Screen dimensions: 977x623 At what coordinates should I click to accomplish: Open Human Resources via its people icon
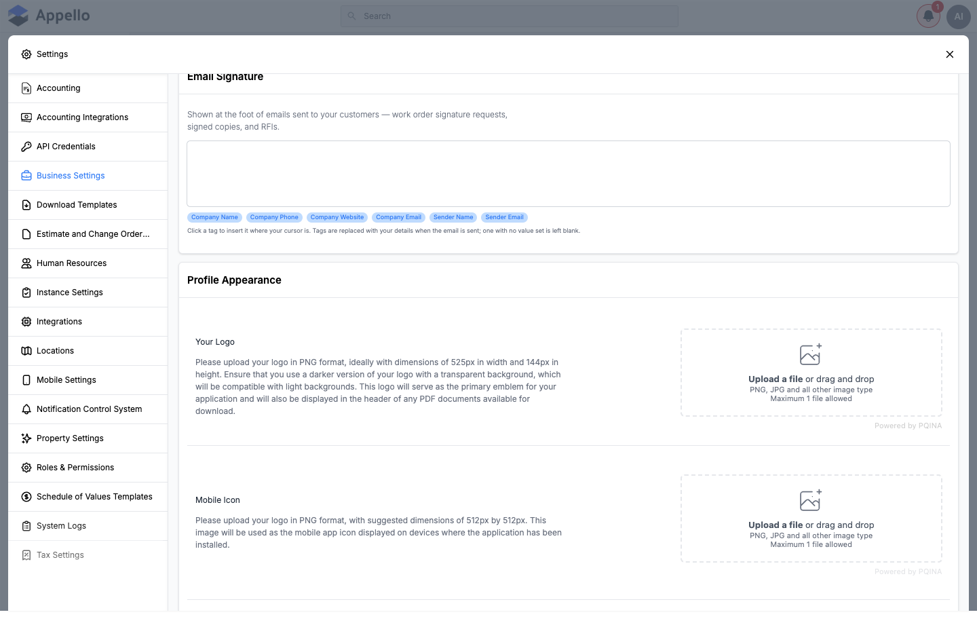click(x=26, y=263)
